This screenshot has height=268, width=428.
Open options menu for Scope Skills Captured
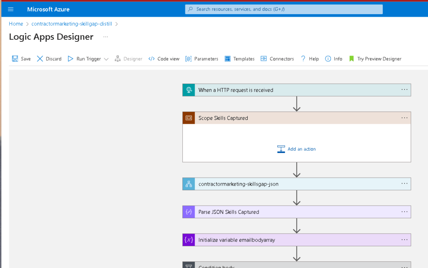[x=405, y=117]
